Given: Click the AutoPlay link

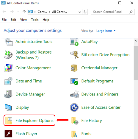Looking at the screenshot, I should pos(90,42).
